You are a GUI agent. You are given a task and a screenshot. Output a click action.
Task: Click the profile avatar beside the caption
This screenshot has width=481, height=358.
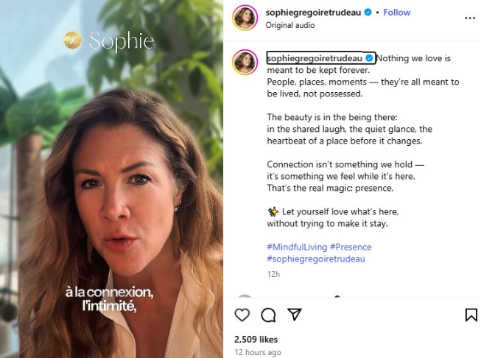click(245, 63)
